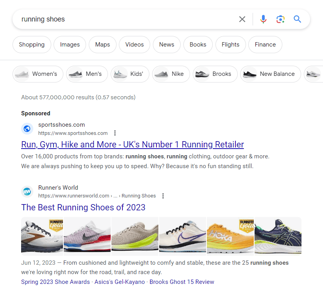Open Asics's Gel-Kayano sitelink

[x=120, y=282]
